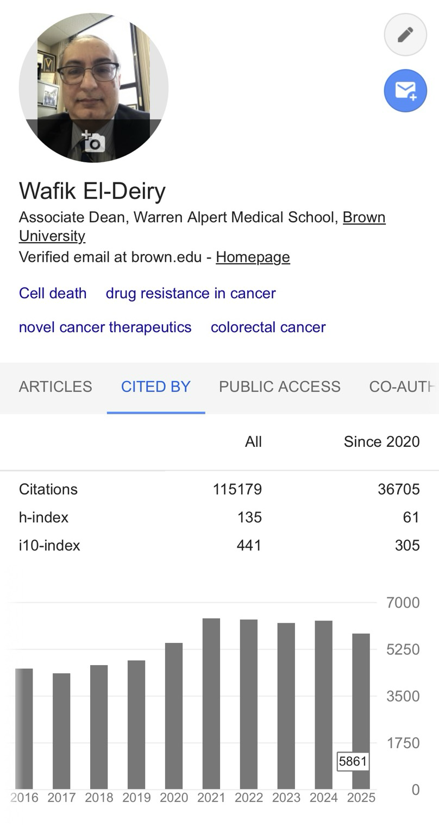This screenshot has height=834, width=439.
Task: Open drug resistance in cancer topic
Action: [191, 293]
